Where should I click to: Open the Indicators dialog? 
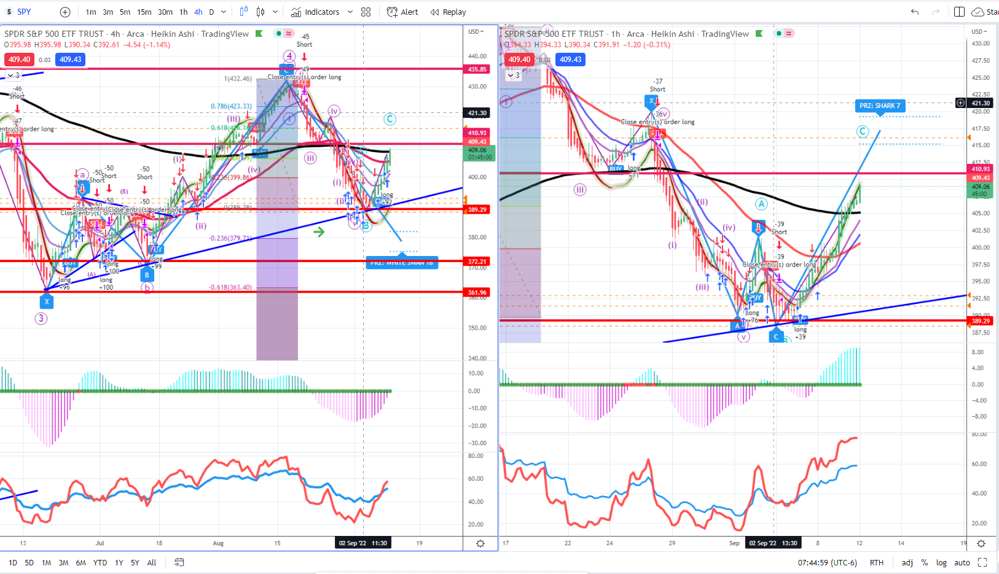pyautogui.click(x=315, y=12)
